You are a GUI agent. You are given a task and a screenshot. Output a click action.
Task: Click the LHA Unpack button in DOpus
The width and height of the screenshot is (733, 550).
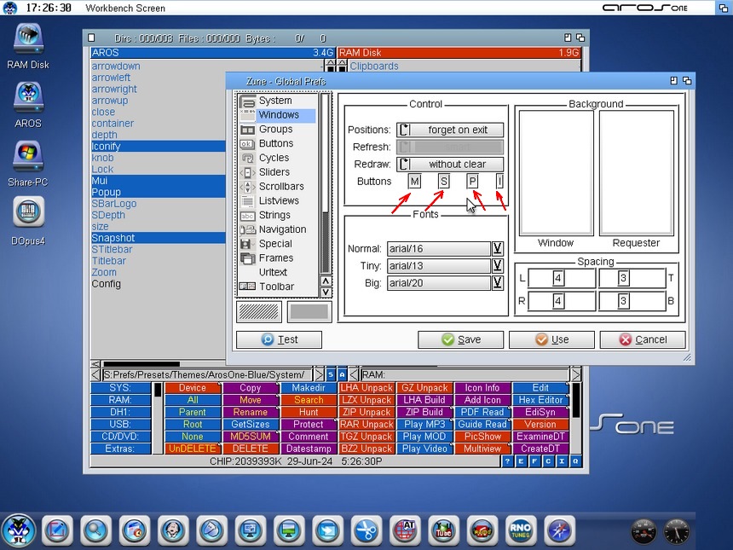tap(366, 388)
